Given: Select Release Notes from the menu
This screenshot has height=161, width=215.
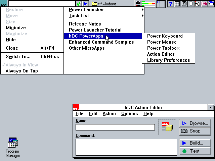Looking at the screenshot, I should [x=104, y=24].
